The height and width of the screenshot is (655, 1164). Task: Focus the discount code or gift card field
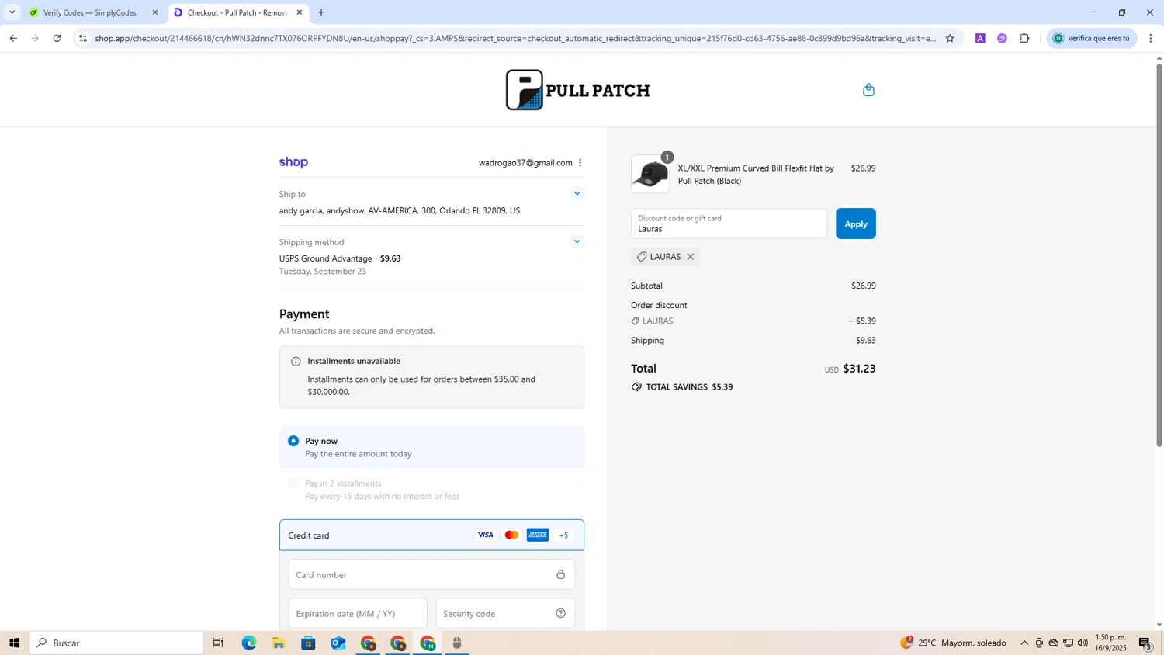coord(729,224)
